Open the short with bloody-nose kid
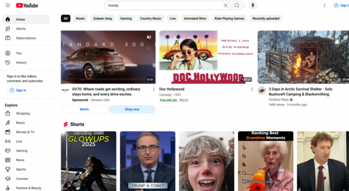 [x=207, y=161]
